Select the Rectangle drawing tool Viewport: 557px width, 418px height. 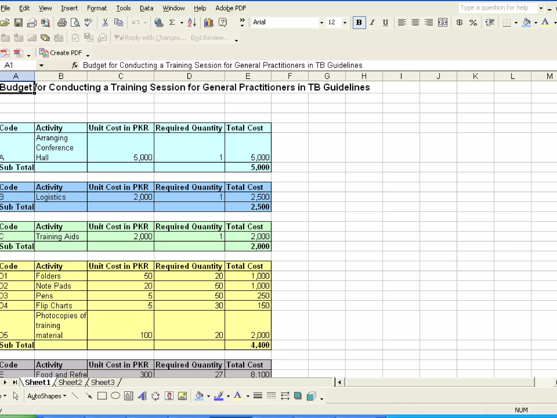102,396
